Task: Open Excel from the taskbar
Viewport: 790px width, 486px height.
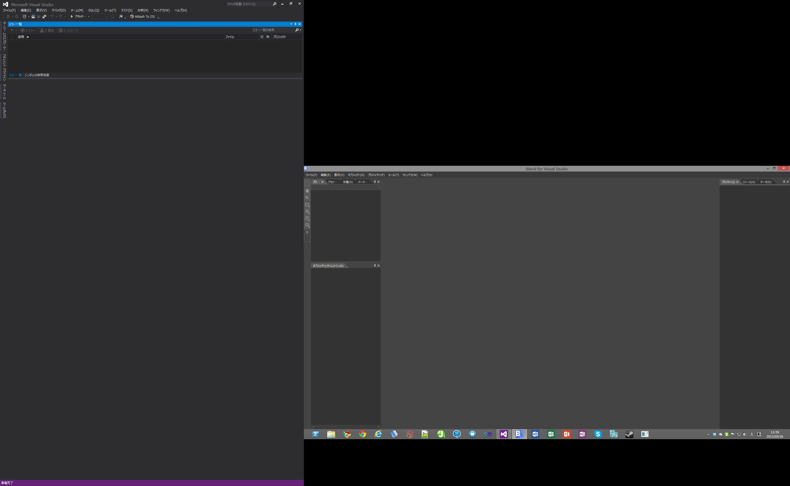Action: point(551,434)
